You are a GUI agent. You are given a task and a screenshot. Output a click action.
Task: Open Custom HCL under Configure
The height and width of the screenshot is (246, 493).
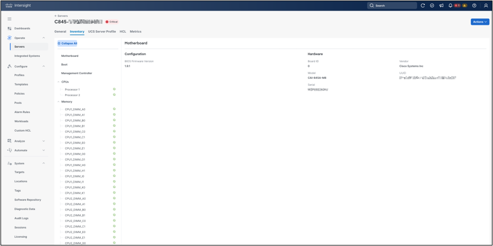click(22, 130)
